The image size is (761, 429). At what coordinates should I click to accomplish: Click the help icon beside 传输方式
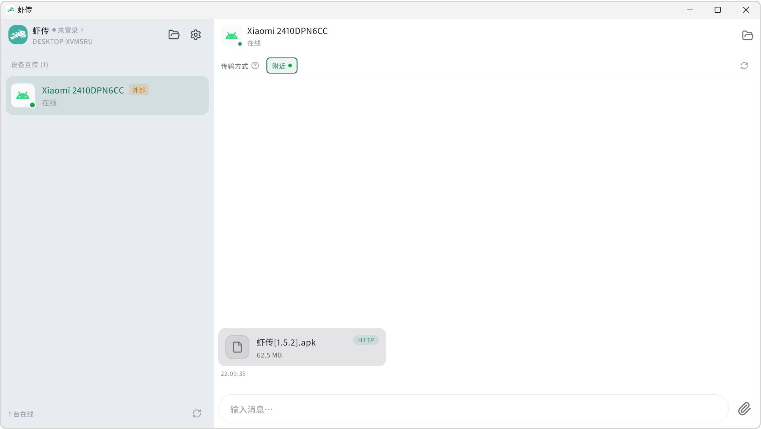coord(255,66)
